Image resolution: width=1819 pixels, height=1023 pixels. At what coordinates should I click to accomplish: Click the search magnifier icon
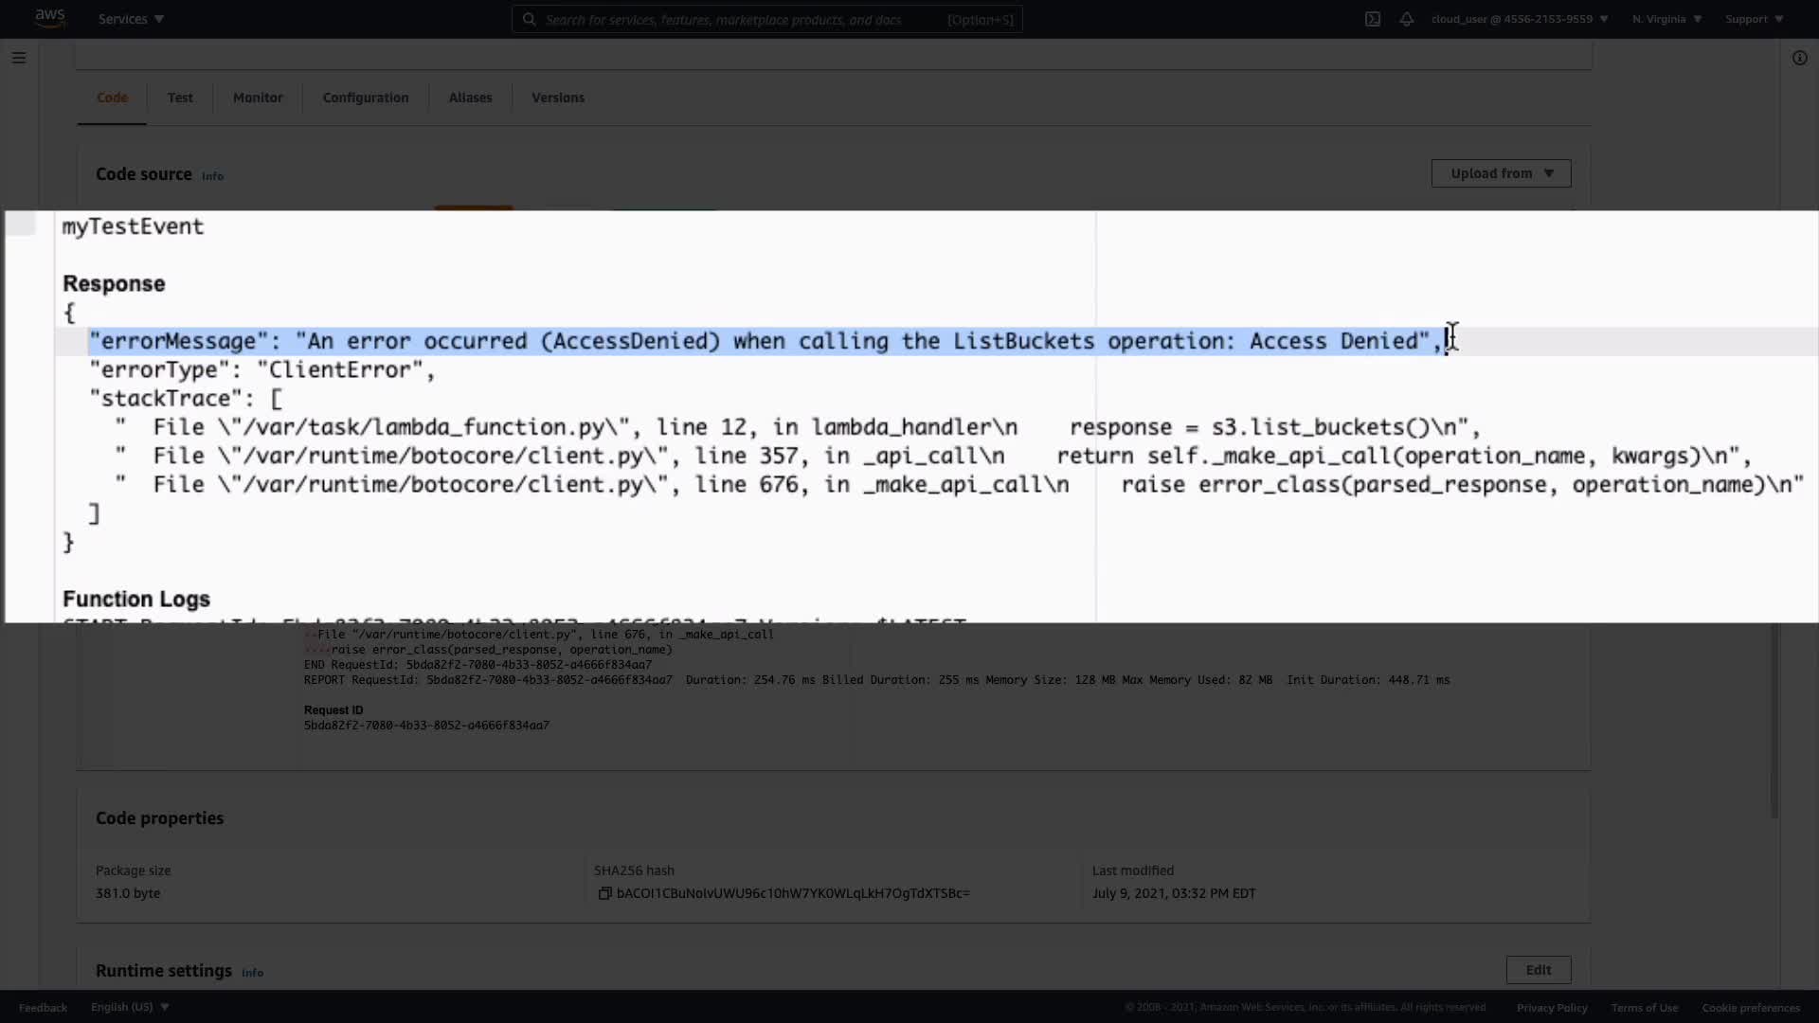coord(530,19)
